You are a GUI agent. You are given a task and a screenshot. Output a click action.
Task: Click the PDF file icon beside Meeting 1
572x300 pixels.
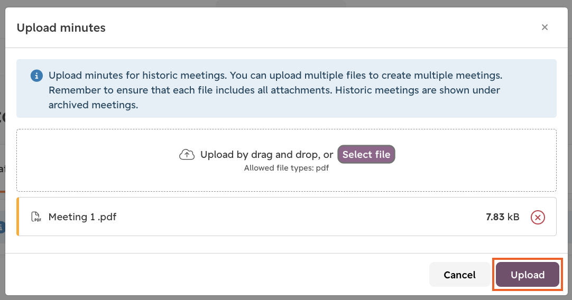pos(36,217)
